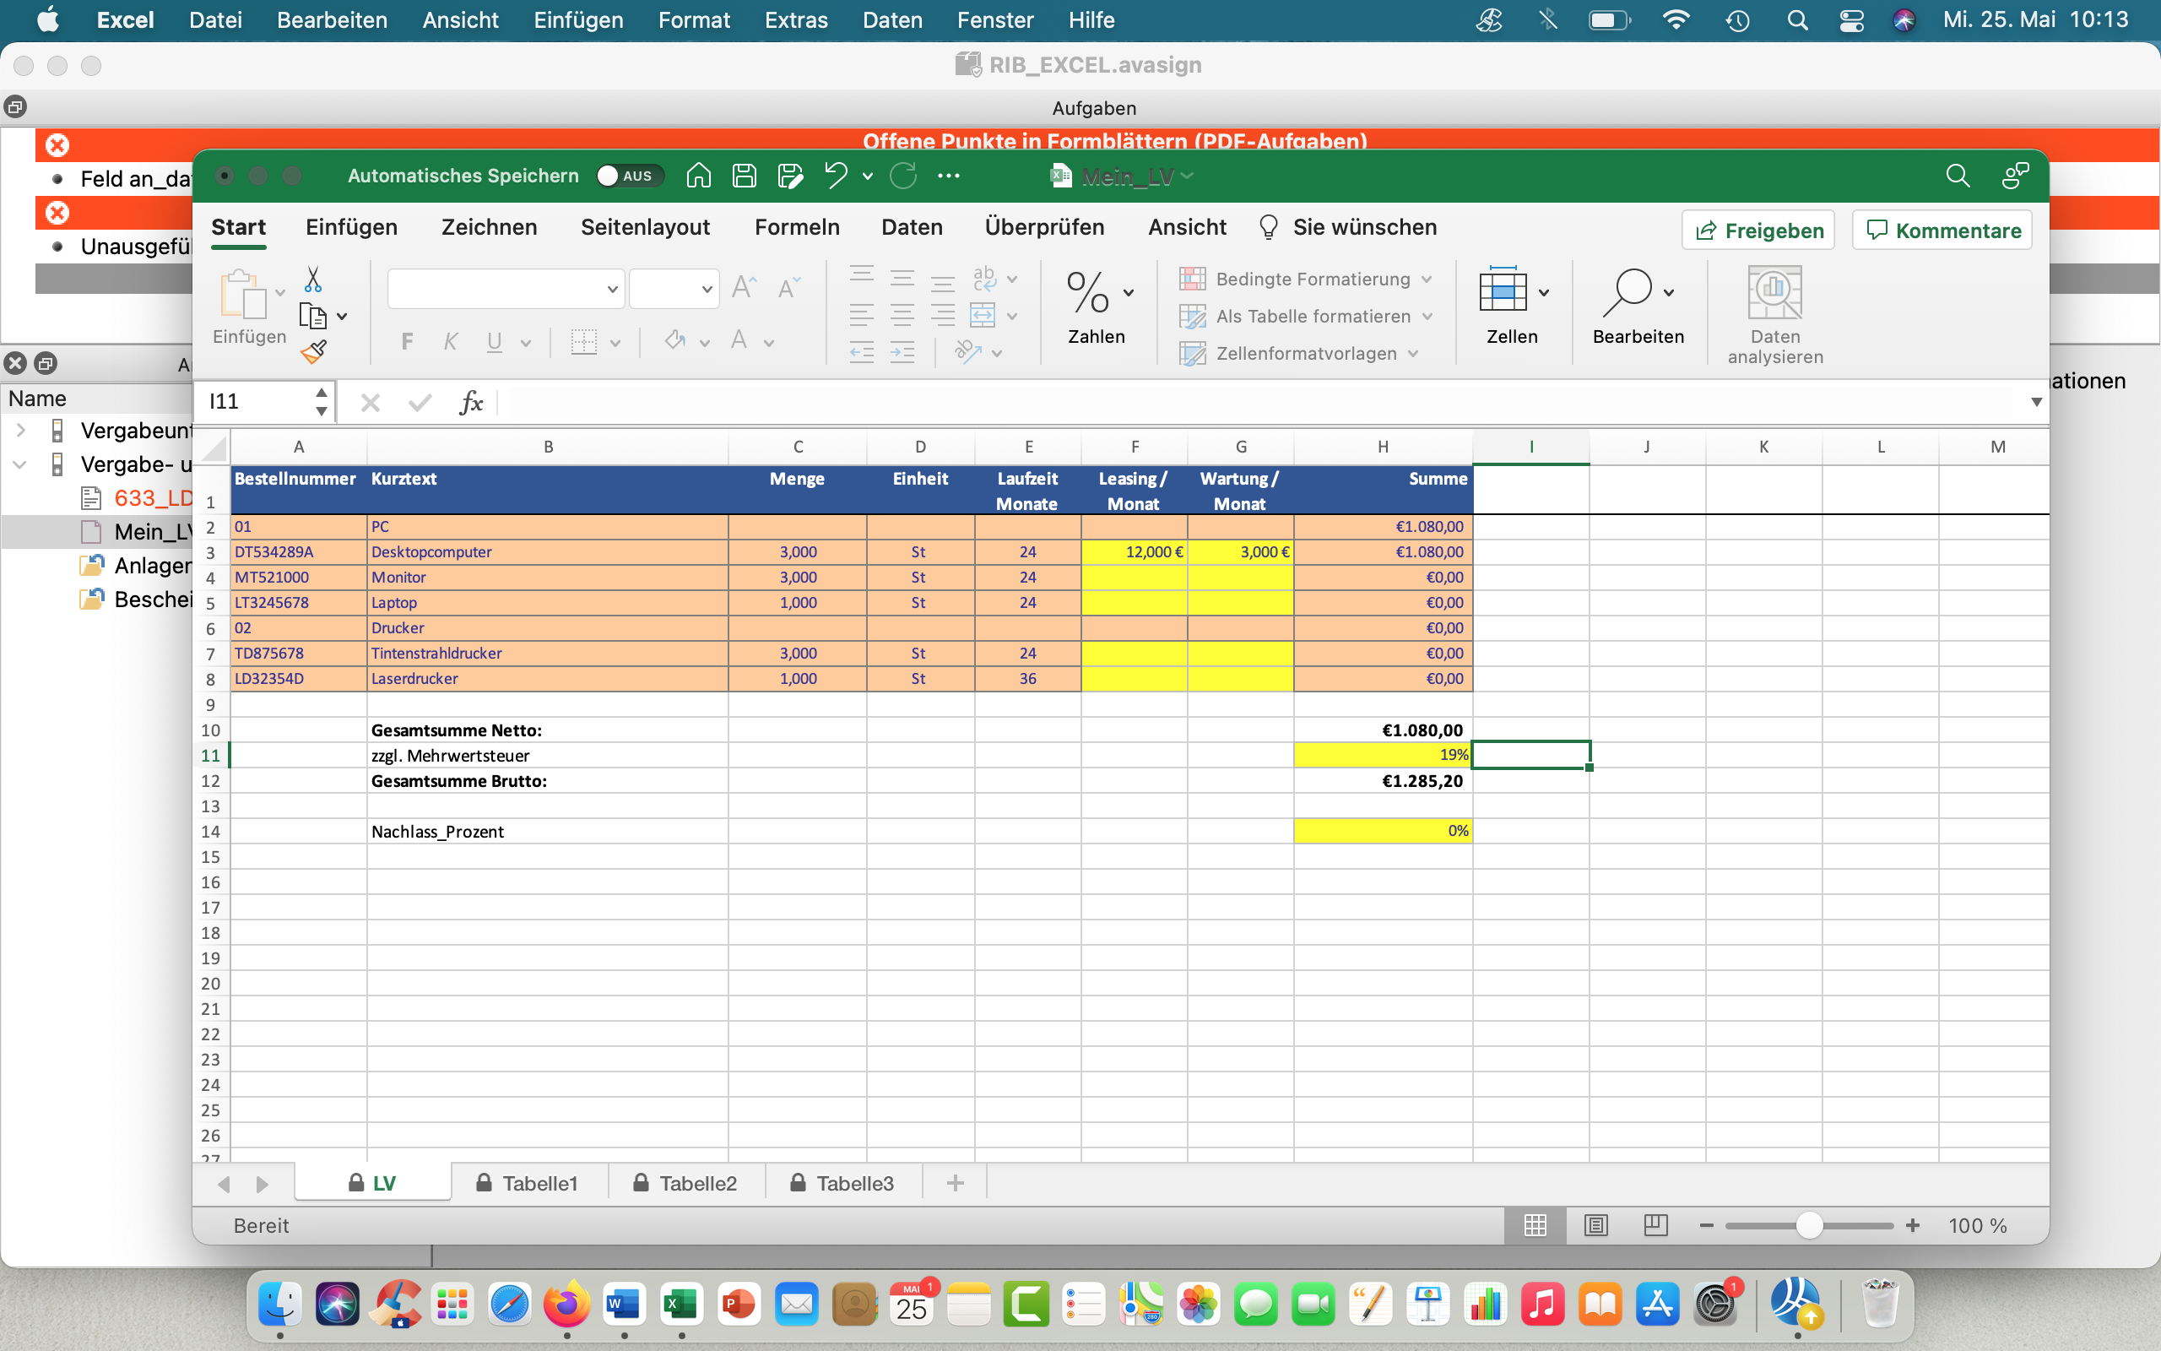Open Firefox from the Dock
2161x1351 pixels.
point(566,1305)
